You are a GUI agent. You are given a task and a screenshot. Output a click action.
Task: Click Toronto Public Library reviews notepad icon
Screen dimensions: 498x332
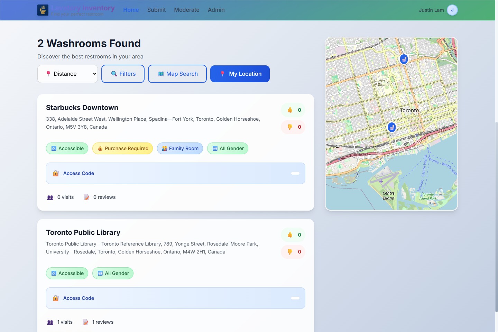tap(85, 322)
